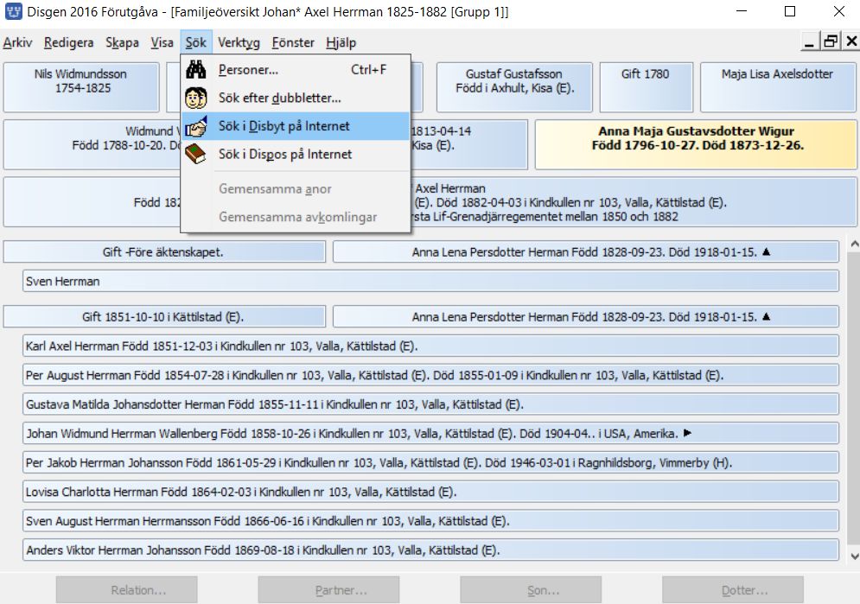860x604 pixels.
Task: Select Sök i Disbyt på Internet
Action: (x=296, y=126)
